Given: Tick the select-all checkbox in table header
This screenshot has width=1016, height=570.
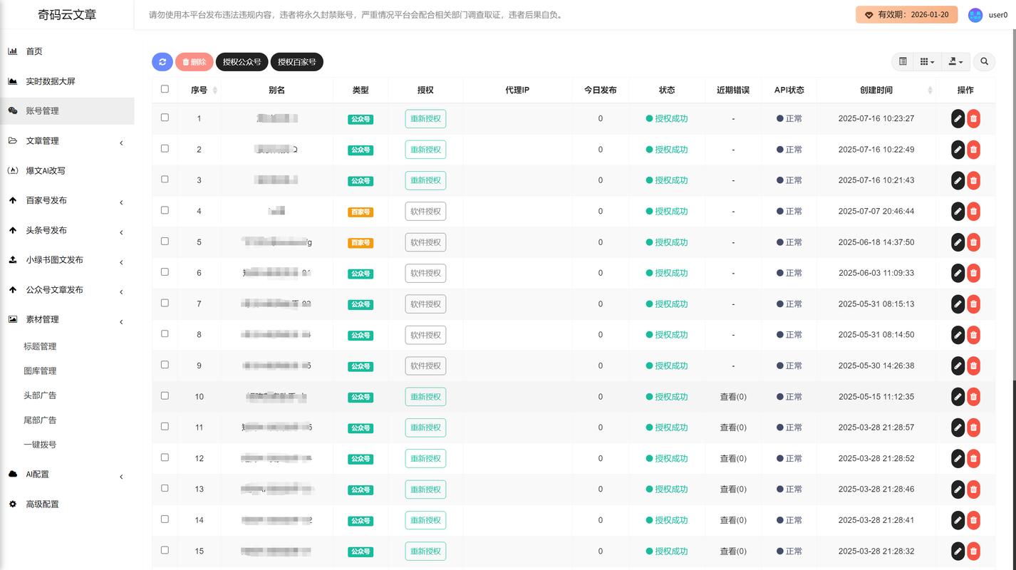Looking at the screenshot, I should [165, 89].
